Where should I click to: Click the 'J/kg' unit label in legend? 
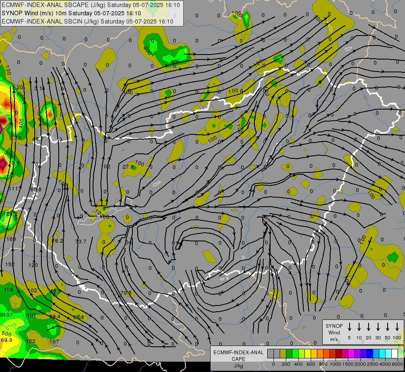coord(238,366)
